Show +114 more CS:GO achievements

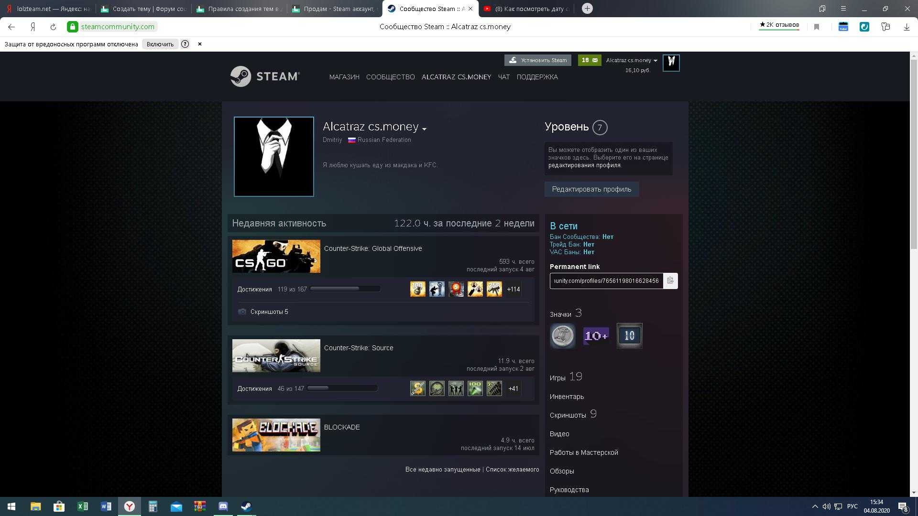pos(513,289)
